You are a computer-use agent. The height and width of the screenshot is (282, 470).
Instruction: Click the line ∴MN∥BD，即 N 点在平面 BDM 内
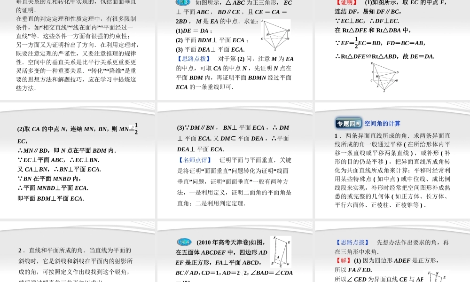click(67, 150)
